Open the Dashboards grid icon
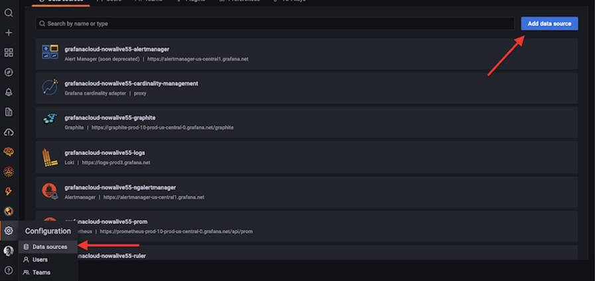Screen dimensions: 595x281 (x=9, y=53)
